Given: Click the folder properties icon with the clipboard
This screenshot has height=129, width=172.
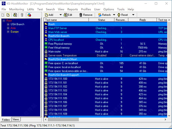Looking at the screenshot, I should coord(15,15).
